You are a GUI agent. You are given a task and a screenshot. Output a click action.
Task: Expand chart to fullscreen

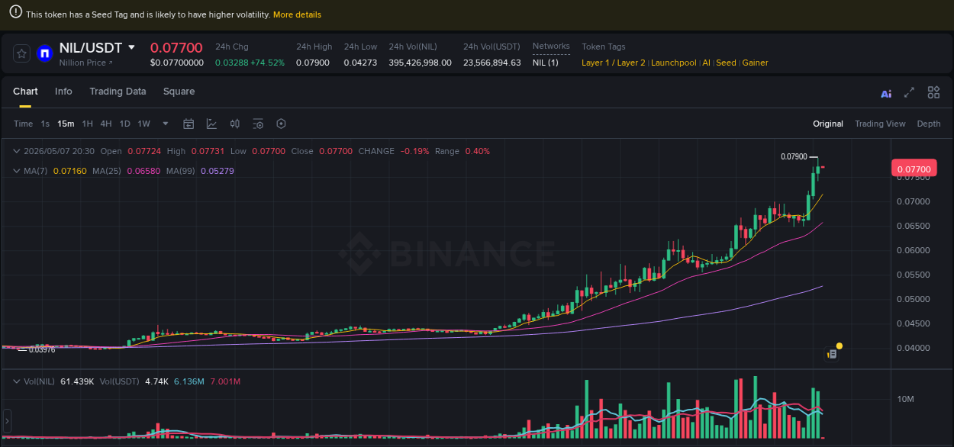point(909,92)
